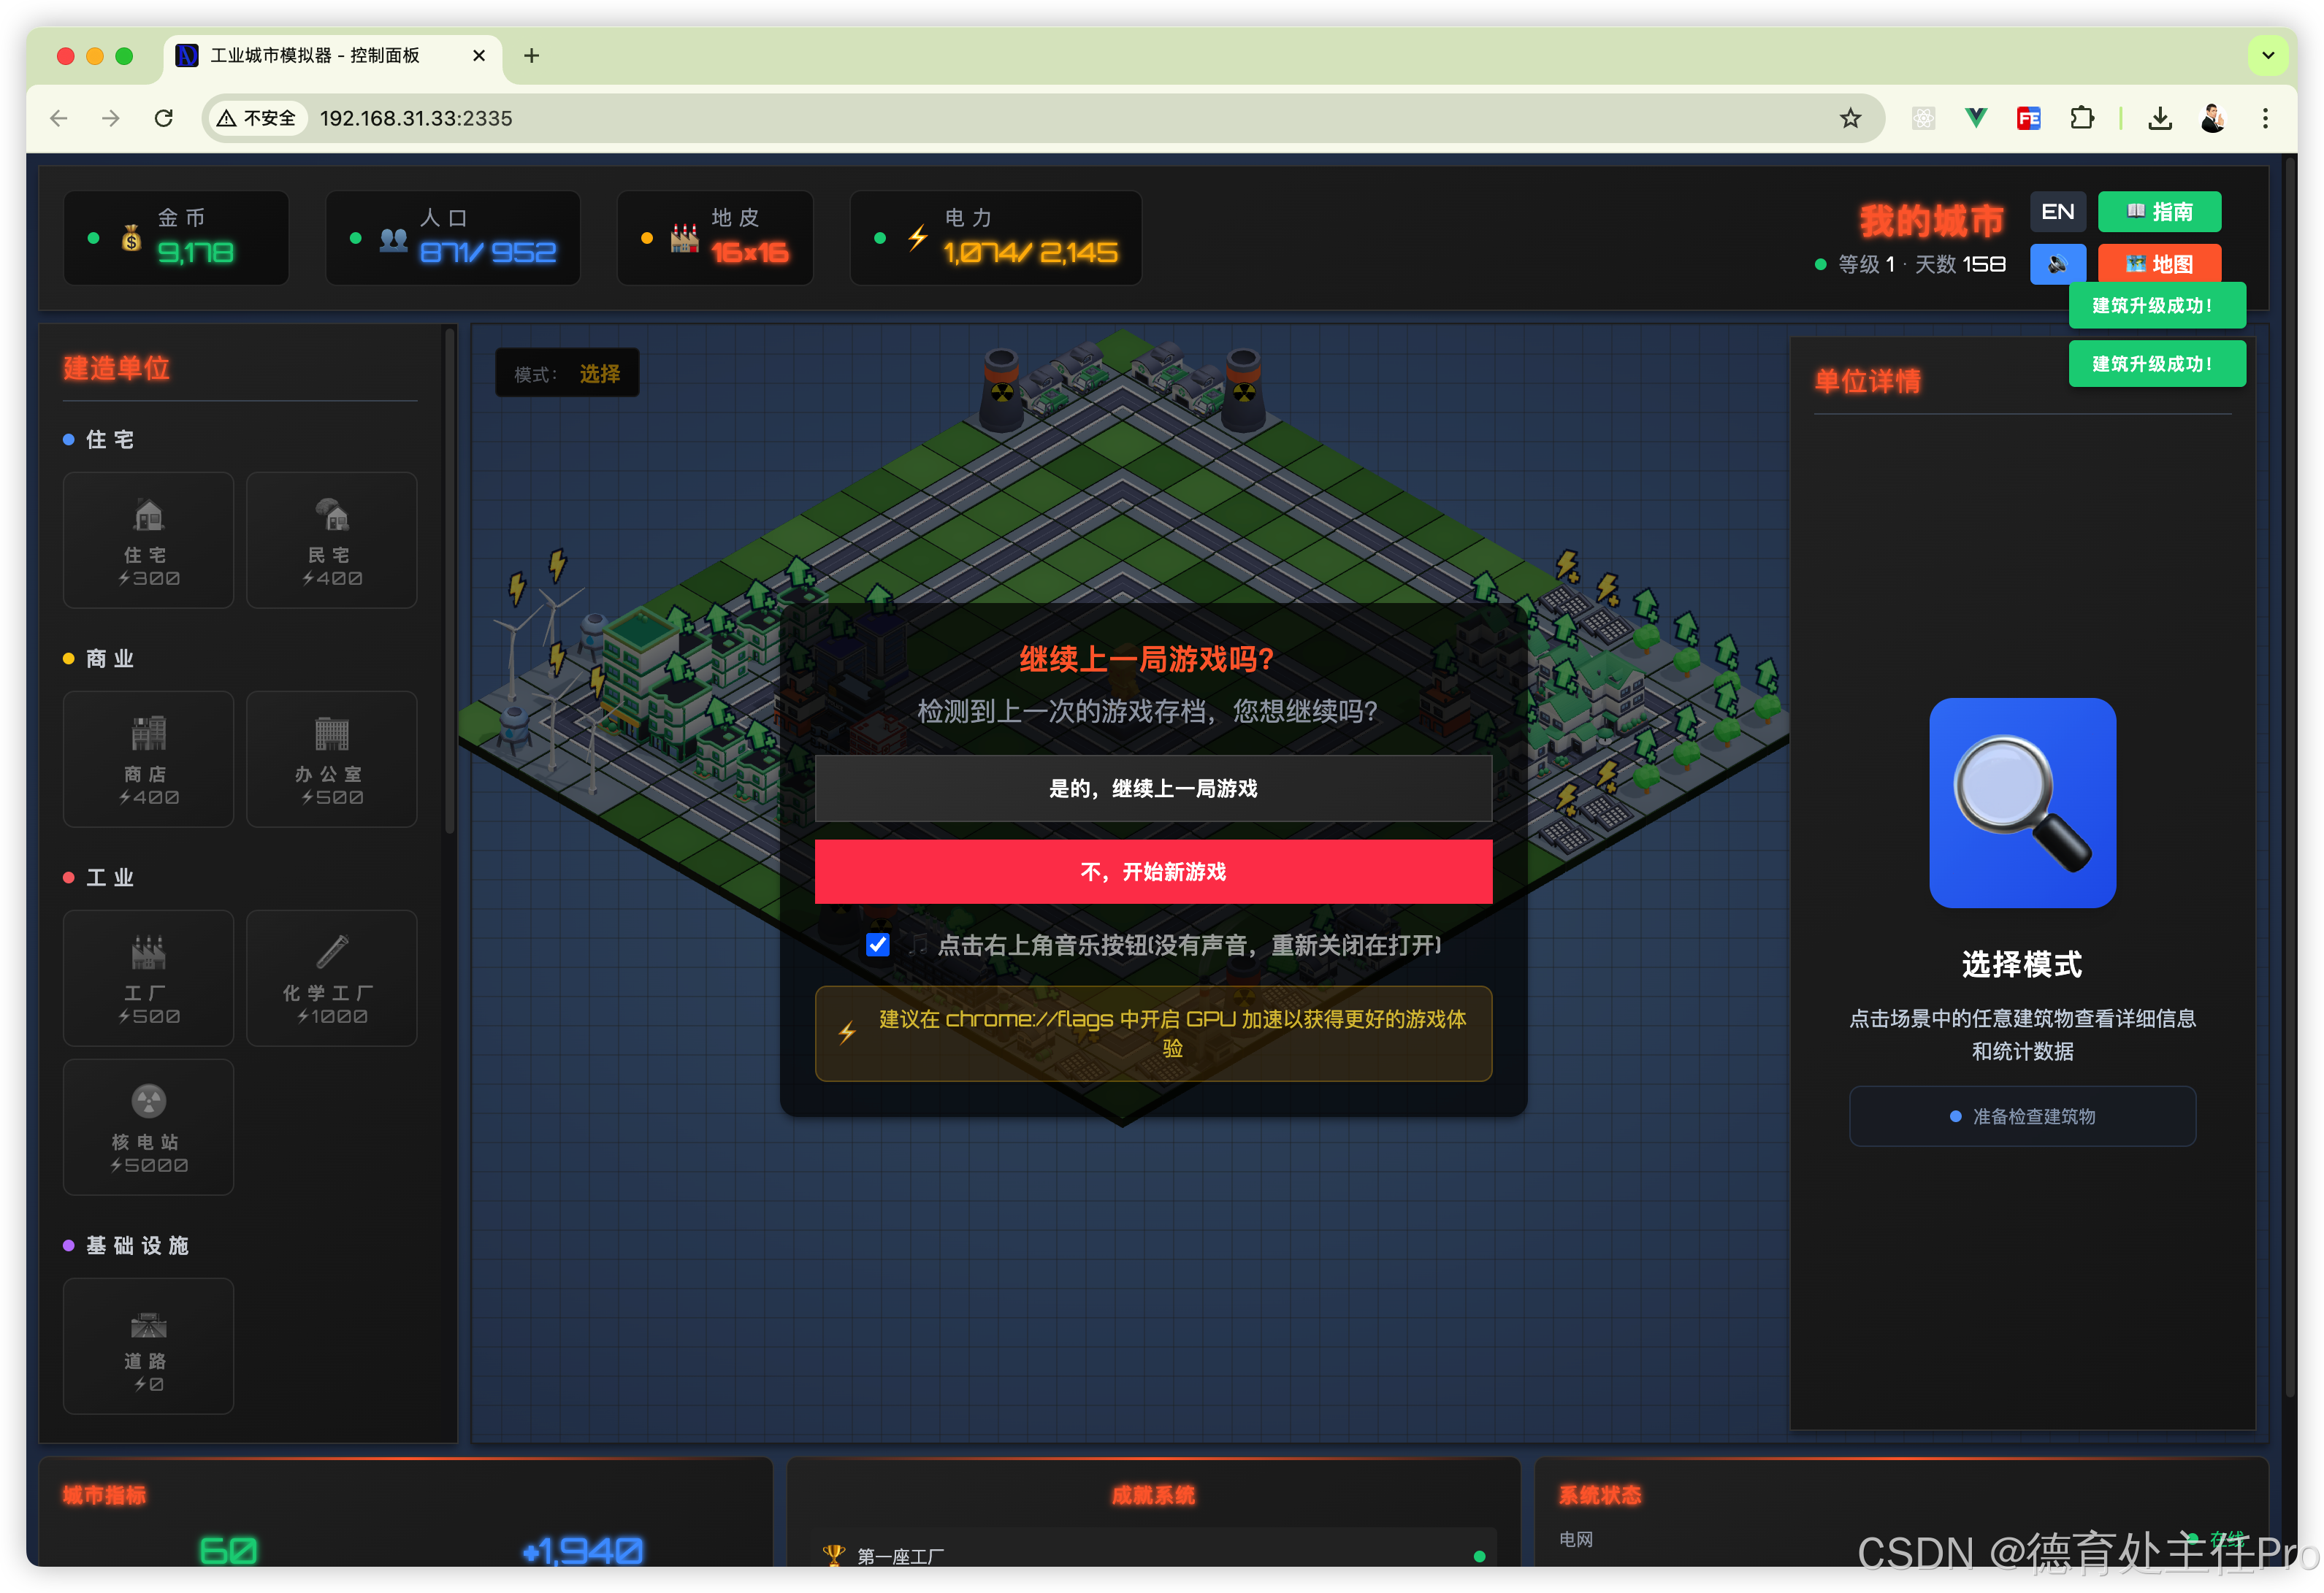Select the 核电站 nuclear plant unit

click(x=148, y=1126)
